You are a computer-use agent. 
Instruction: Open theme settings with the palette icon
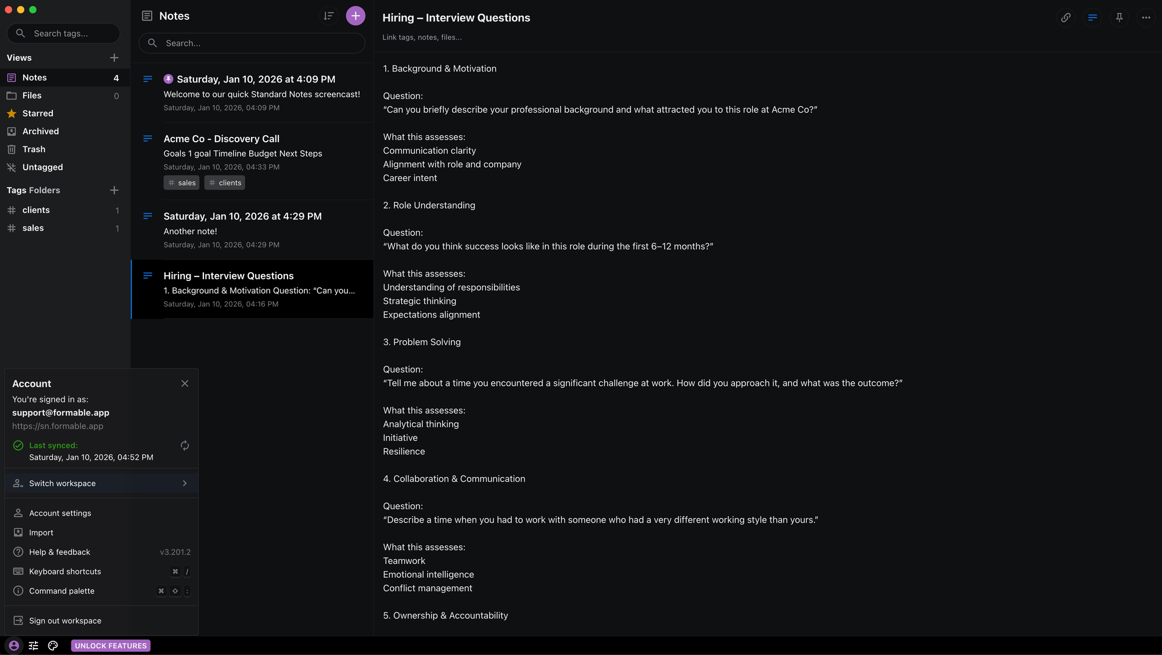tap(53, 645)
